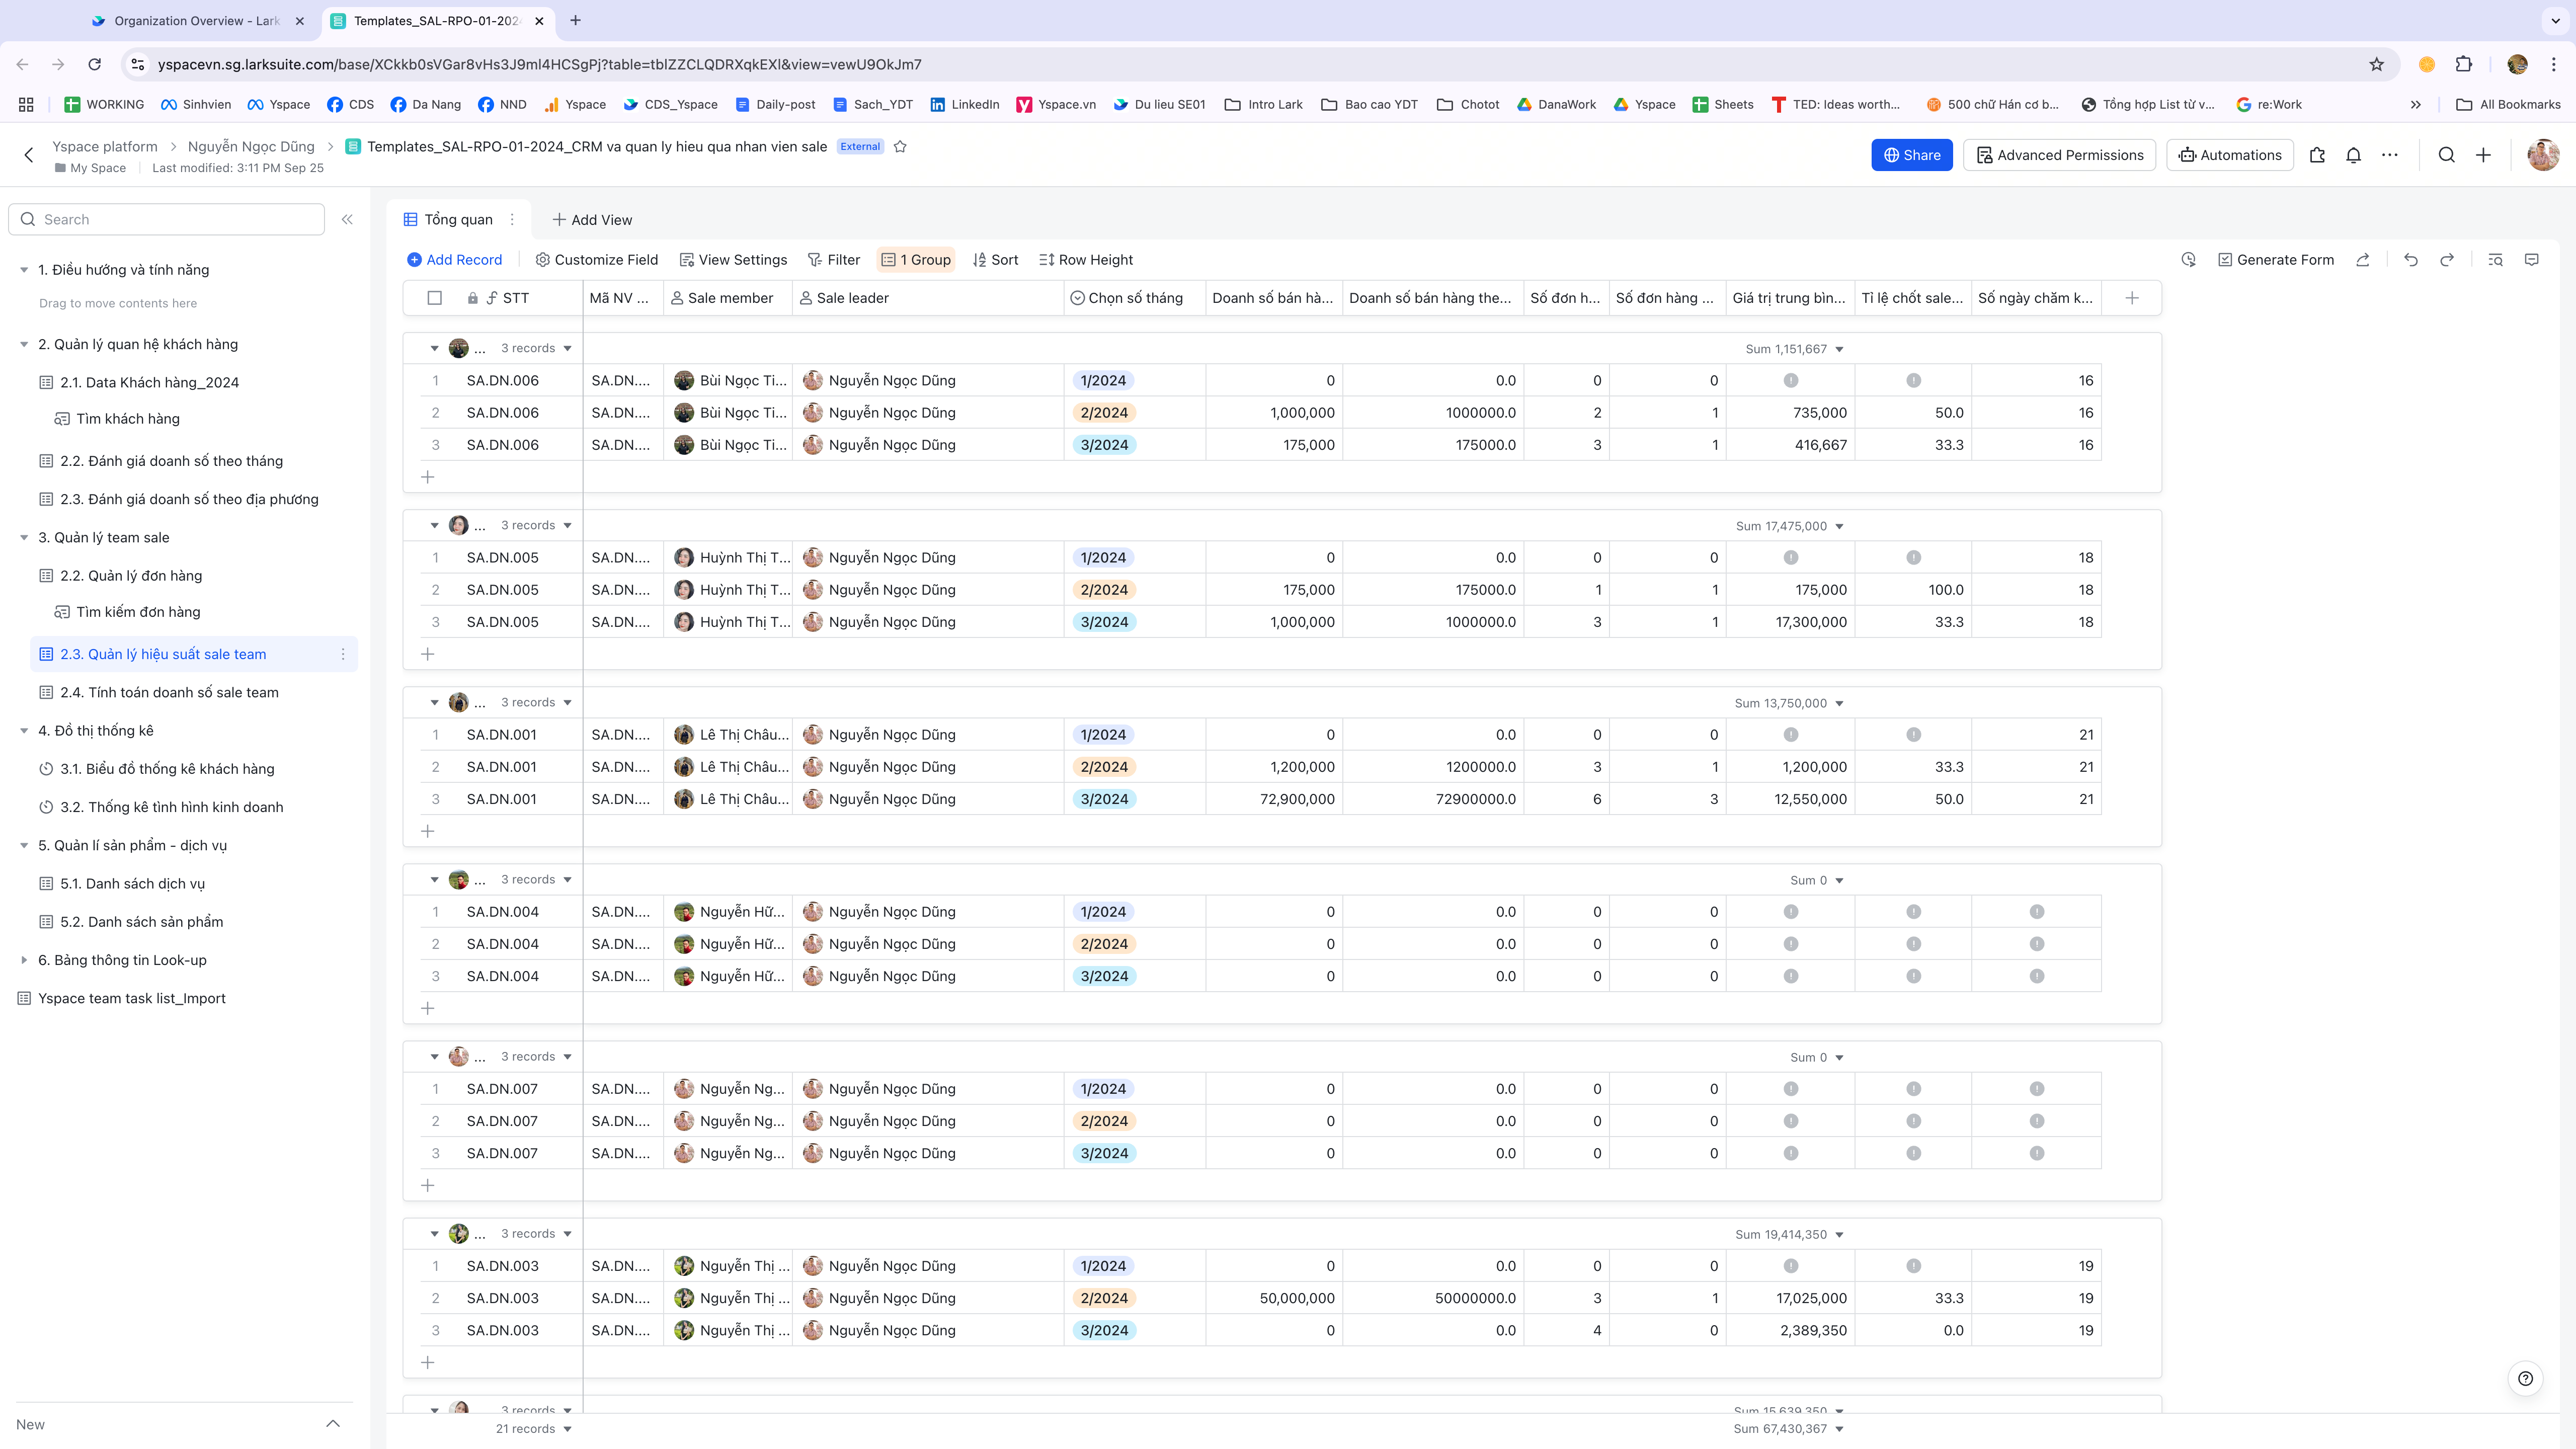
Task: Expand section 6. Bảng thông tin Look-up
Action: coord(24,960)
